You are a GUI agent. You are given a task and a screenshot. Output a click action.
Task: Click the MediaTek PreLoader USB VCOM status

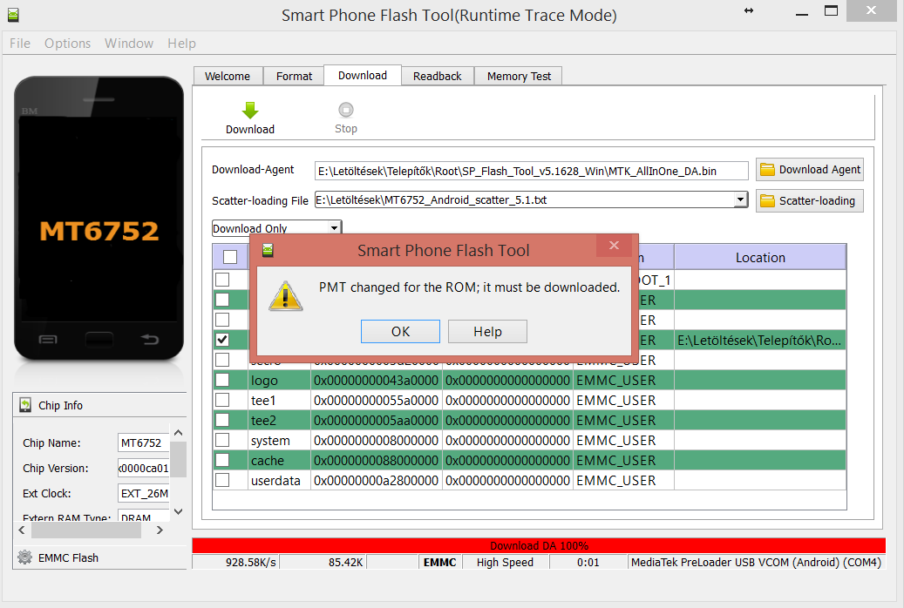[x=756, y=562]
